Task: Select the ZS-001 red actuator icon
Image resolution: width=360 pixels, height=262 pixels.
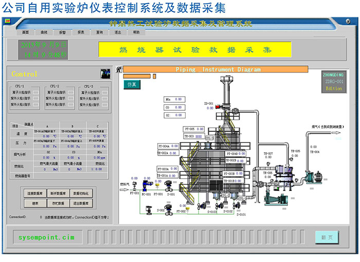Action: (x=219, y=107)
